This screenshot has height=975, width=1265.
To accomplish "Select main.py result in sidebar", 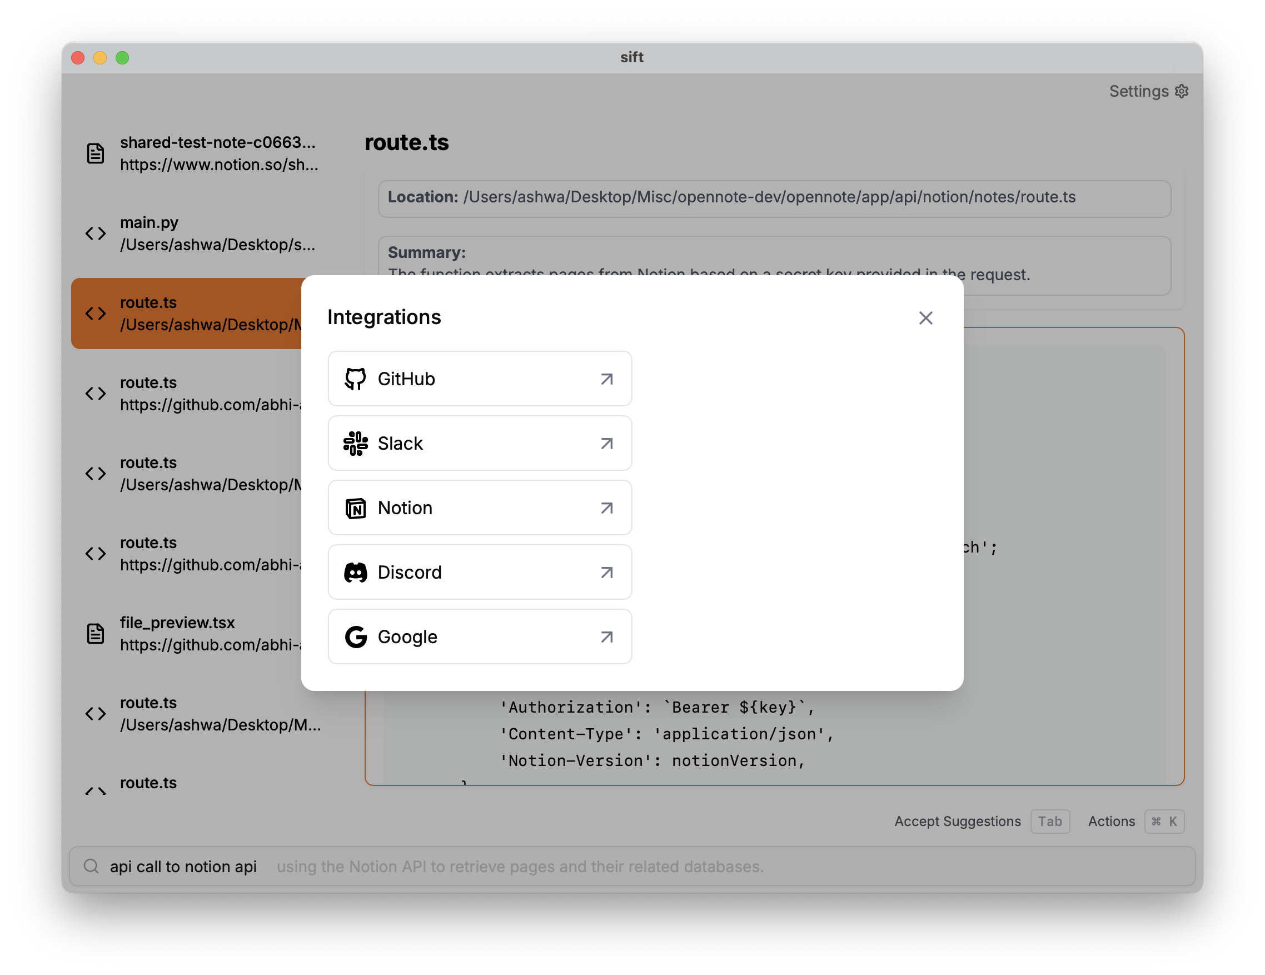I will point(203,233).
